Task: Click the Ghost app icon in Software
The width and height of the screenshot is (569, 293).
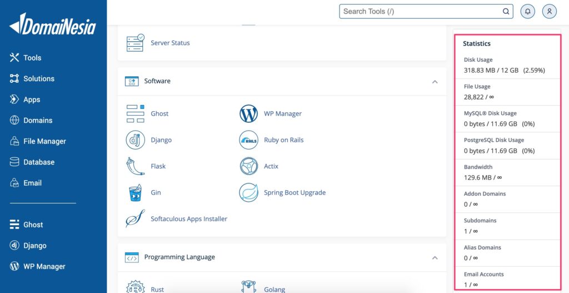Action: (x=136, y=113)
